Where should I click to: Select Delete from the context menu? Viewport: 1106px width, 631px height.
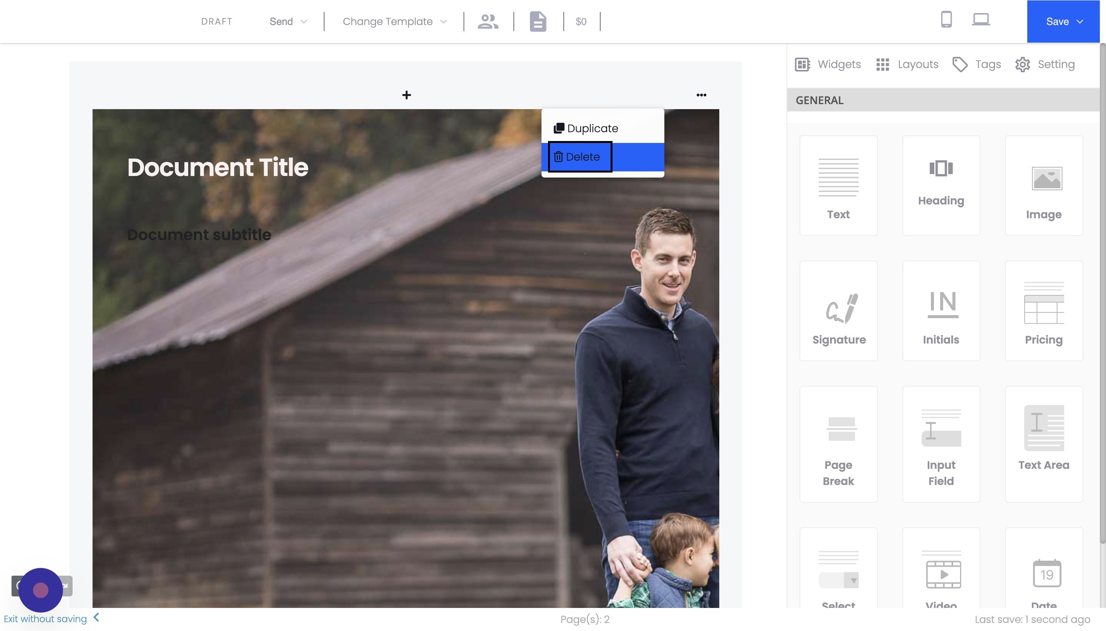coord(579,156)
